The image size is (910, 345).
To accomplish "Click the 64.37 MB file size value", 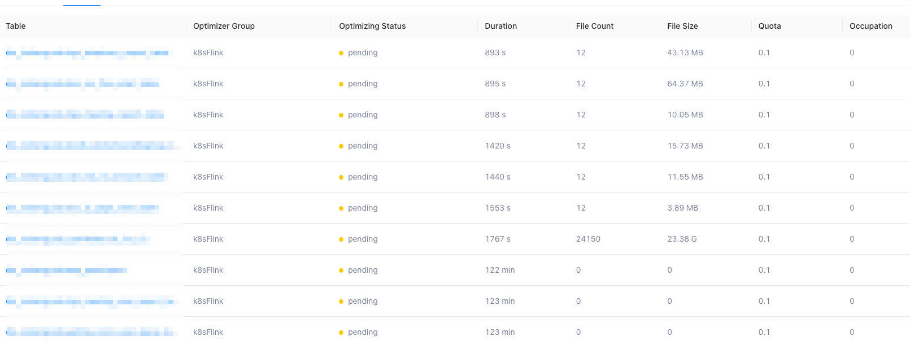I will (x=685, y=84).
